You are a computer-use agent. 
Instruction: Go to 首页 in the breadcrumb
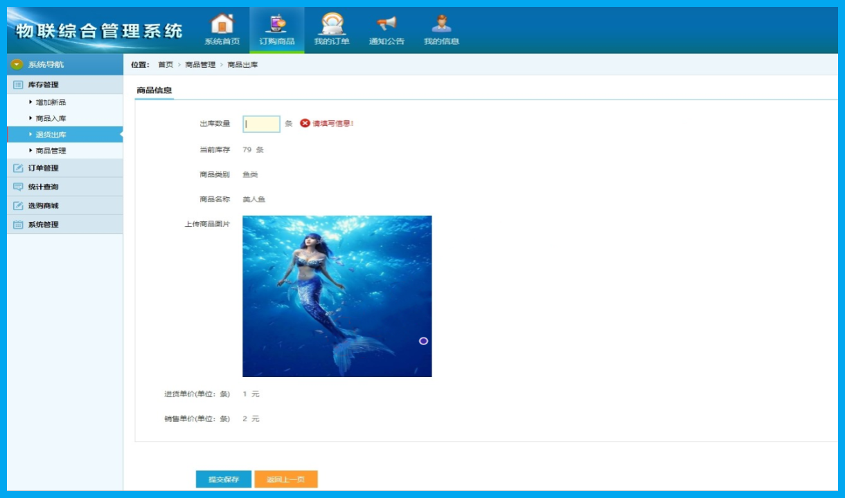point(166,64)
